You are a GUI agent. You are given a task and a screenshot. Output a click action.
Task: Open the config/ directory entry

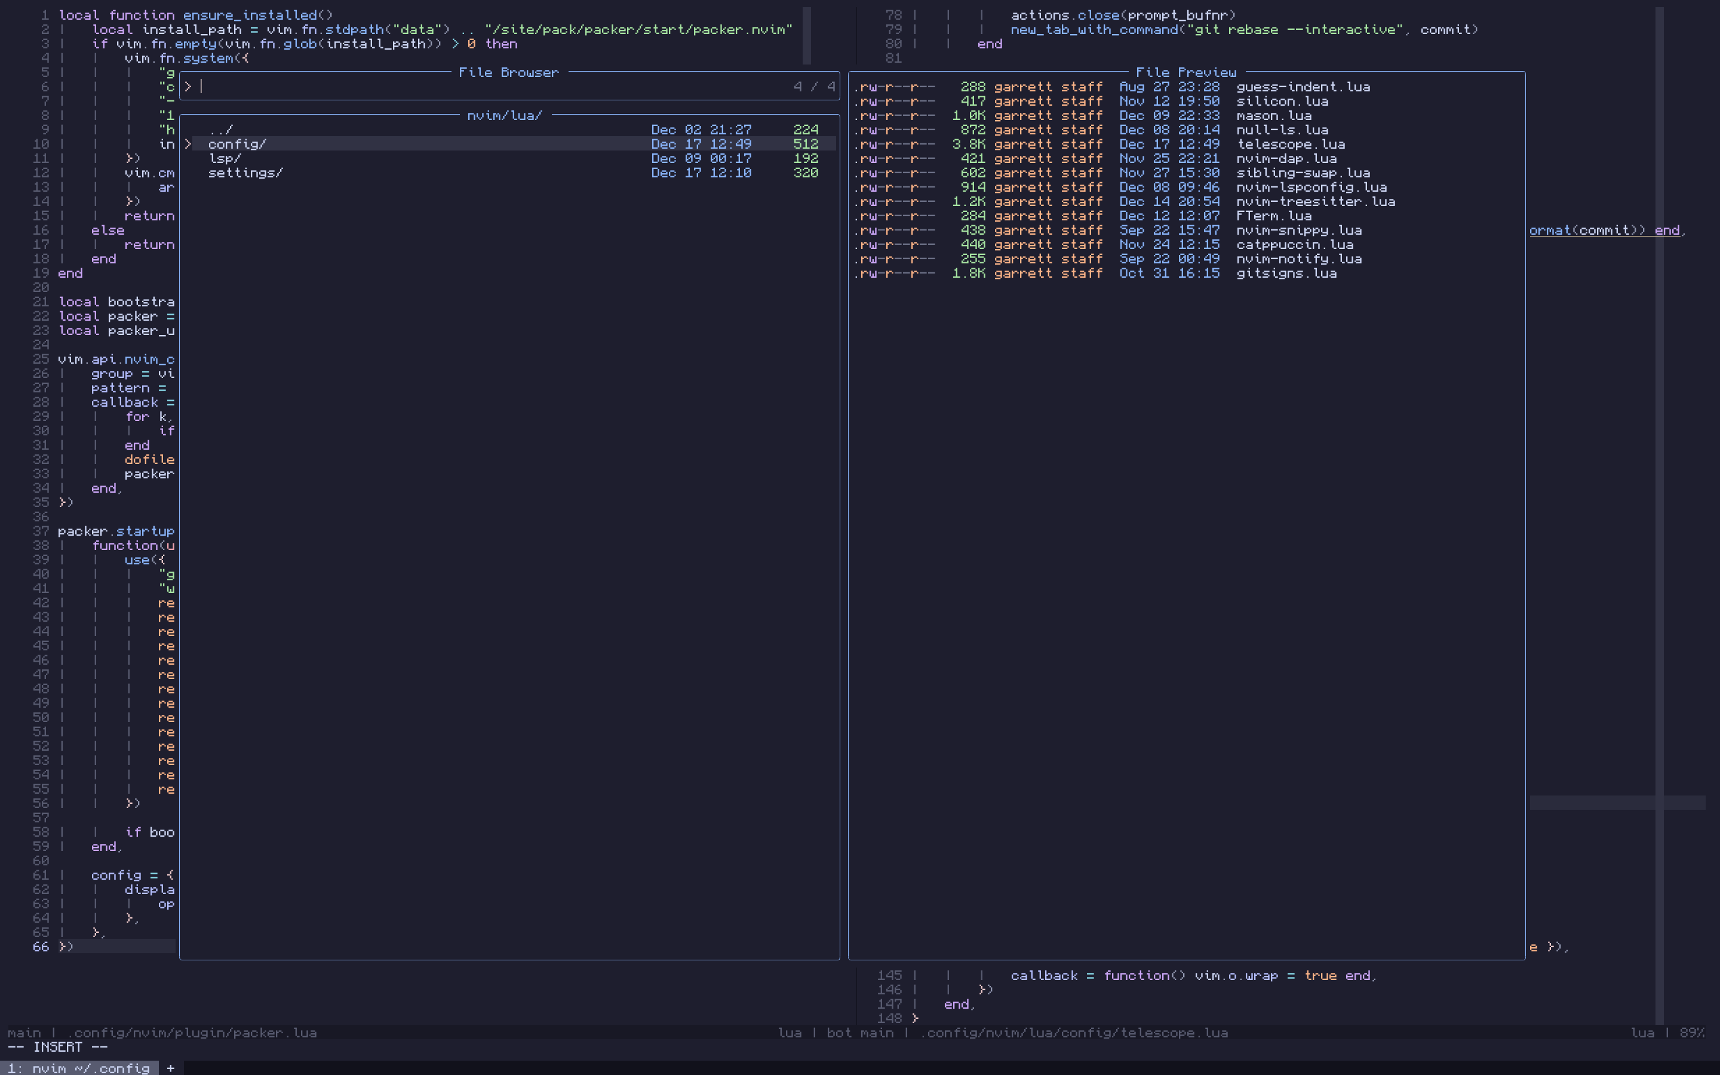236,145
